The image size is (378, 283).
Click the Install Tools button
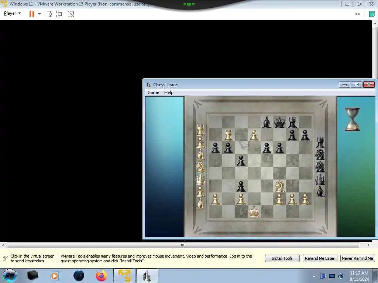(x=282, y=258)
